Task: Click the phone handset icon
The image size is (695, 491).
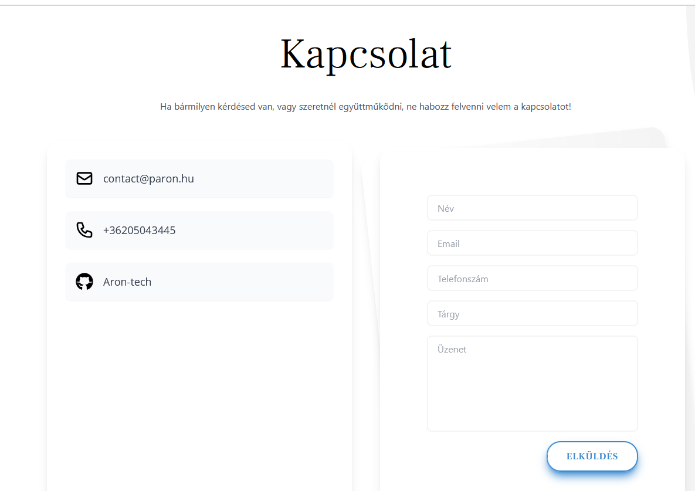Action: click(x=84, y=230)
